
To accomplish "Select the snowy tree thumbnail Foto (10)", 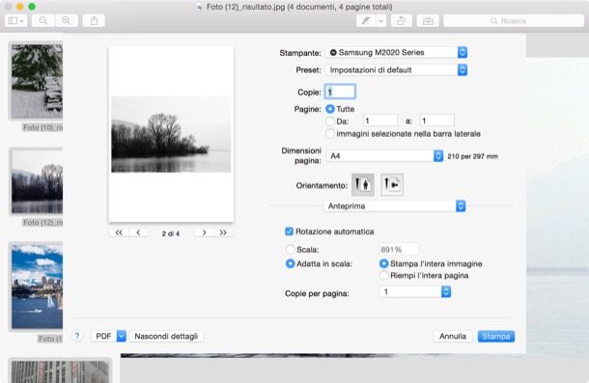I will [x=37, y=81].
